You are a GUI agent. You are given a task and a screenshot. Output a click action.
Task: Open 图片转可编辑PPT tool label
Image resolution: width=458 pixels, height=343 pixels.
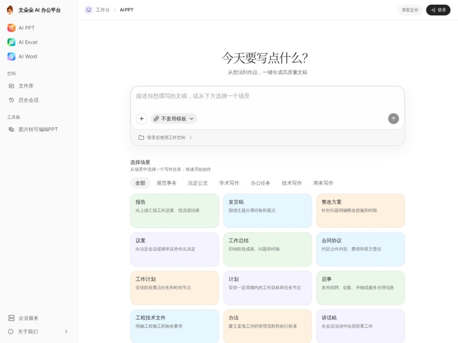point(38,129)
